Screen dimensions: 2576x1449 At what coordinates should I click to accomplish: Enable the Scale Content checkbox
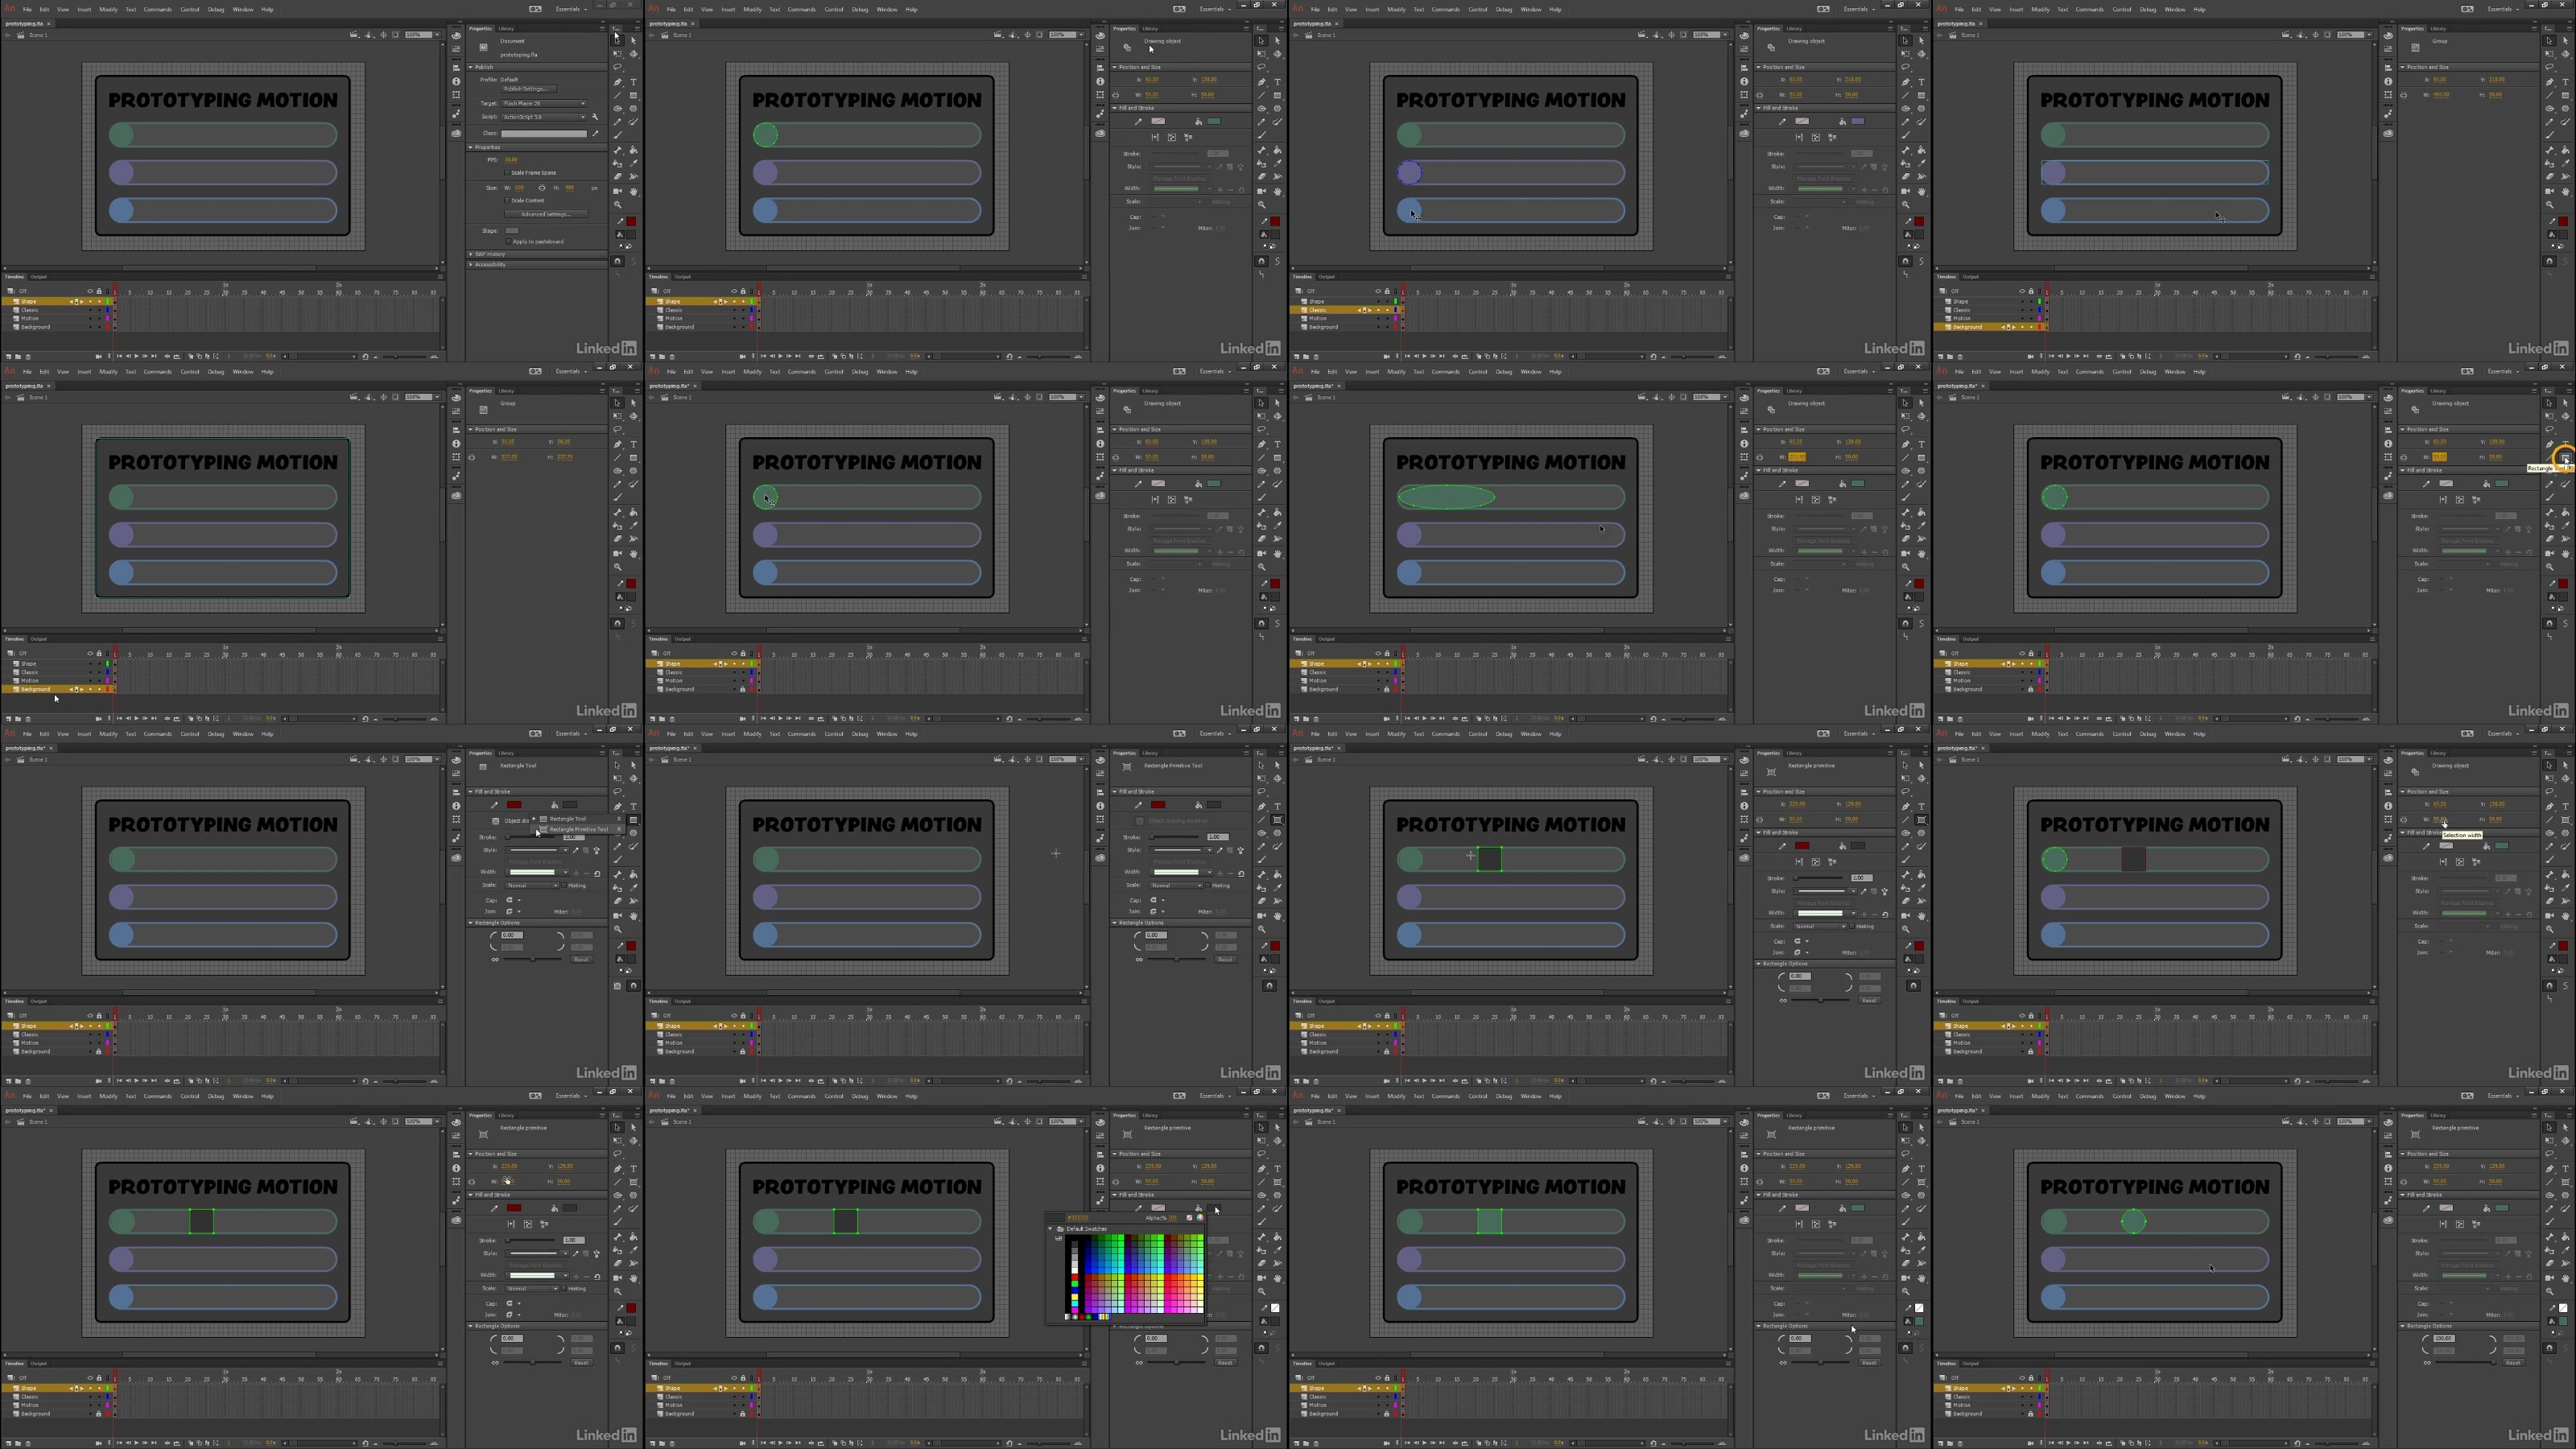[507, 201]
